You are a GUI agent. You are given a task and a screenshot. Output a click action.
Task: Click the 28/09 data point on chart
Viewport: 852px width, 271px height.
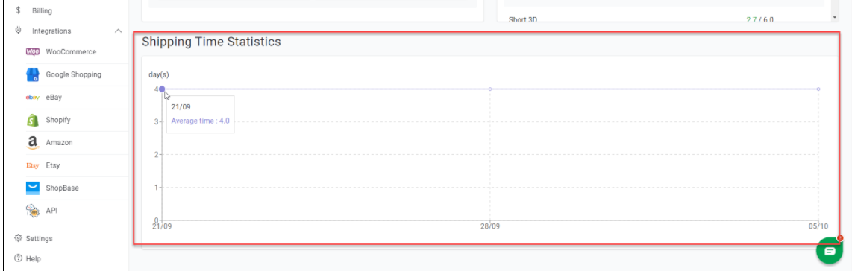point(490,89)
